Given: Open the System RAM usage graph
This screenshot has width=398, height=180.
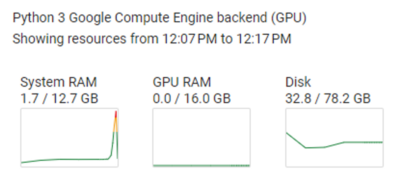Looking at the screenshot, I should click(69, 137).
